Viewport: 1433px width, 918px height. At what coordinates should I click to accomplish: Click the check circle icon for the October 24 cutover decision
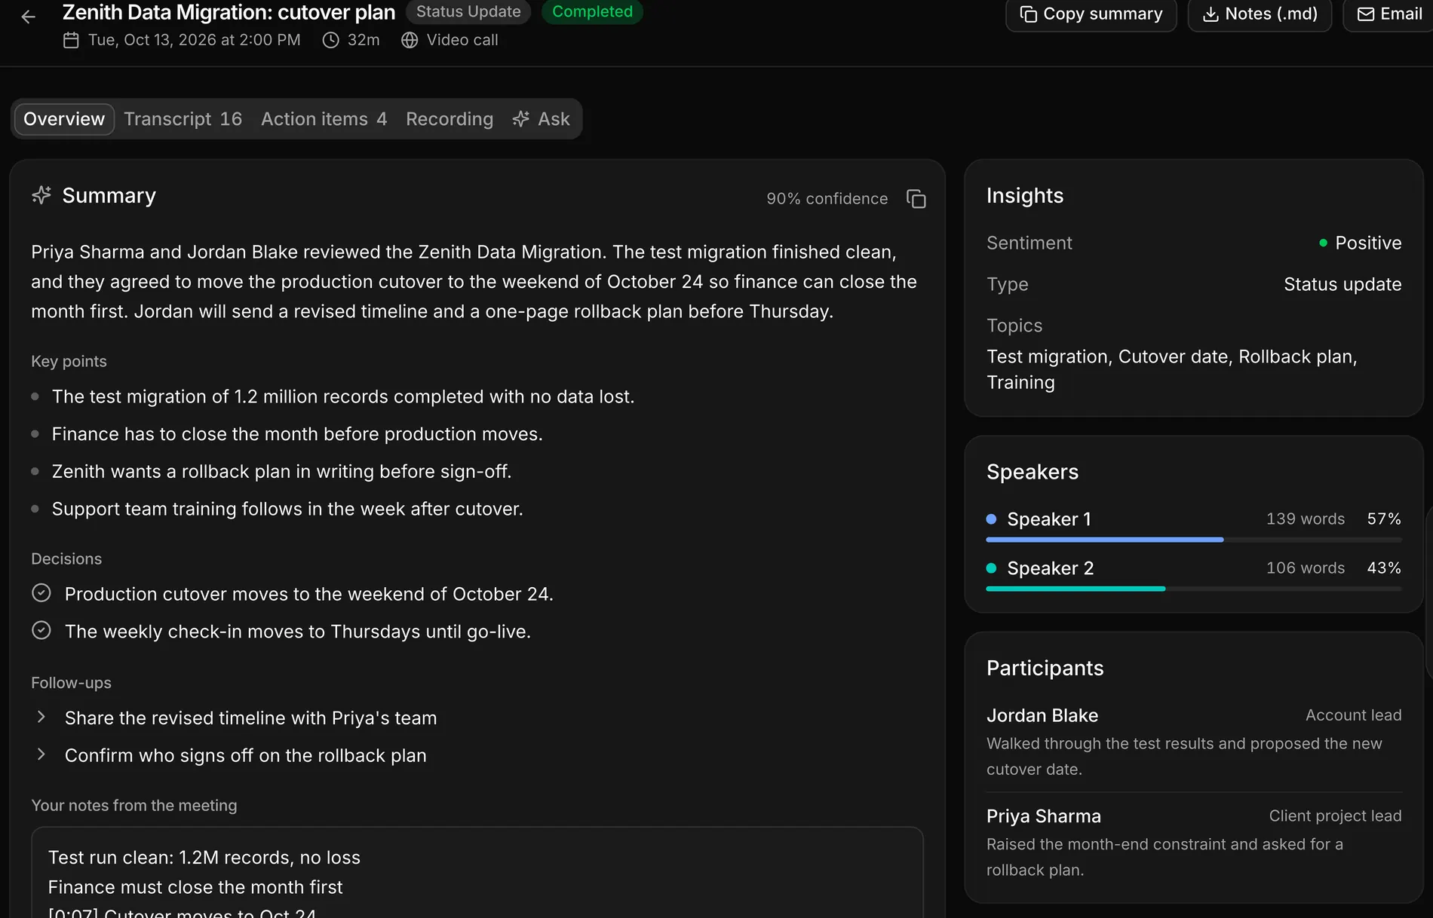click(41, 593)
